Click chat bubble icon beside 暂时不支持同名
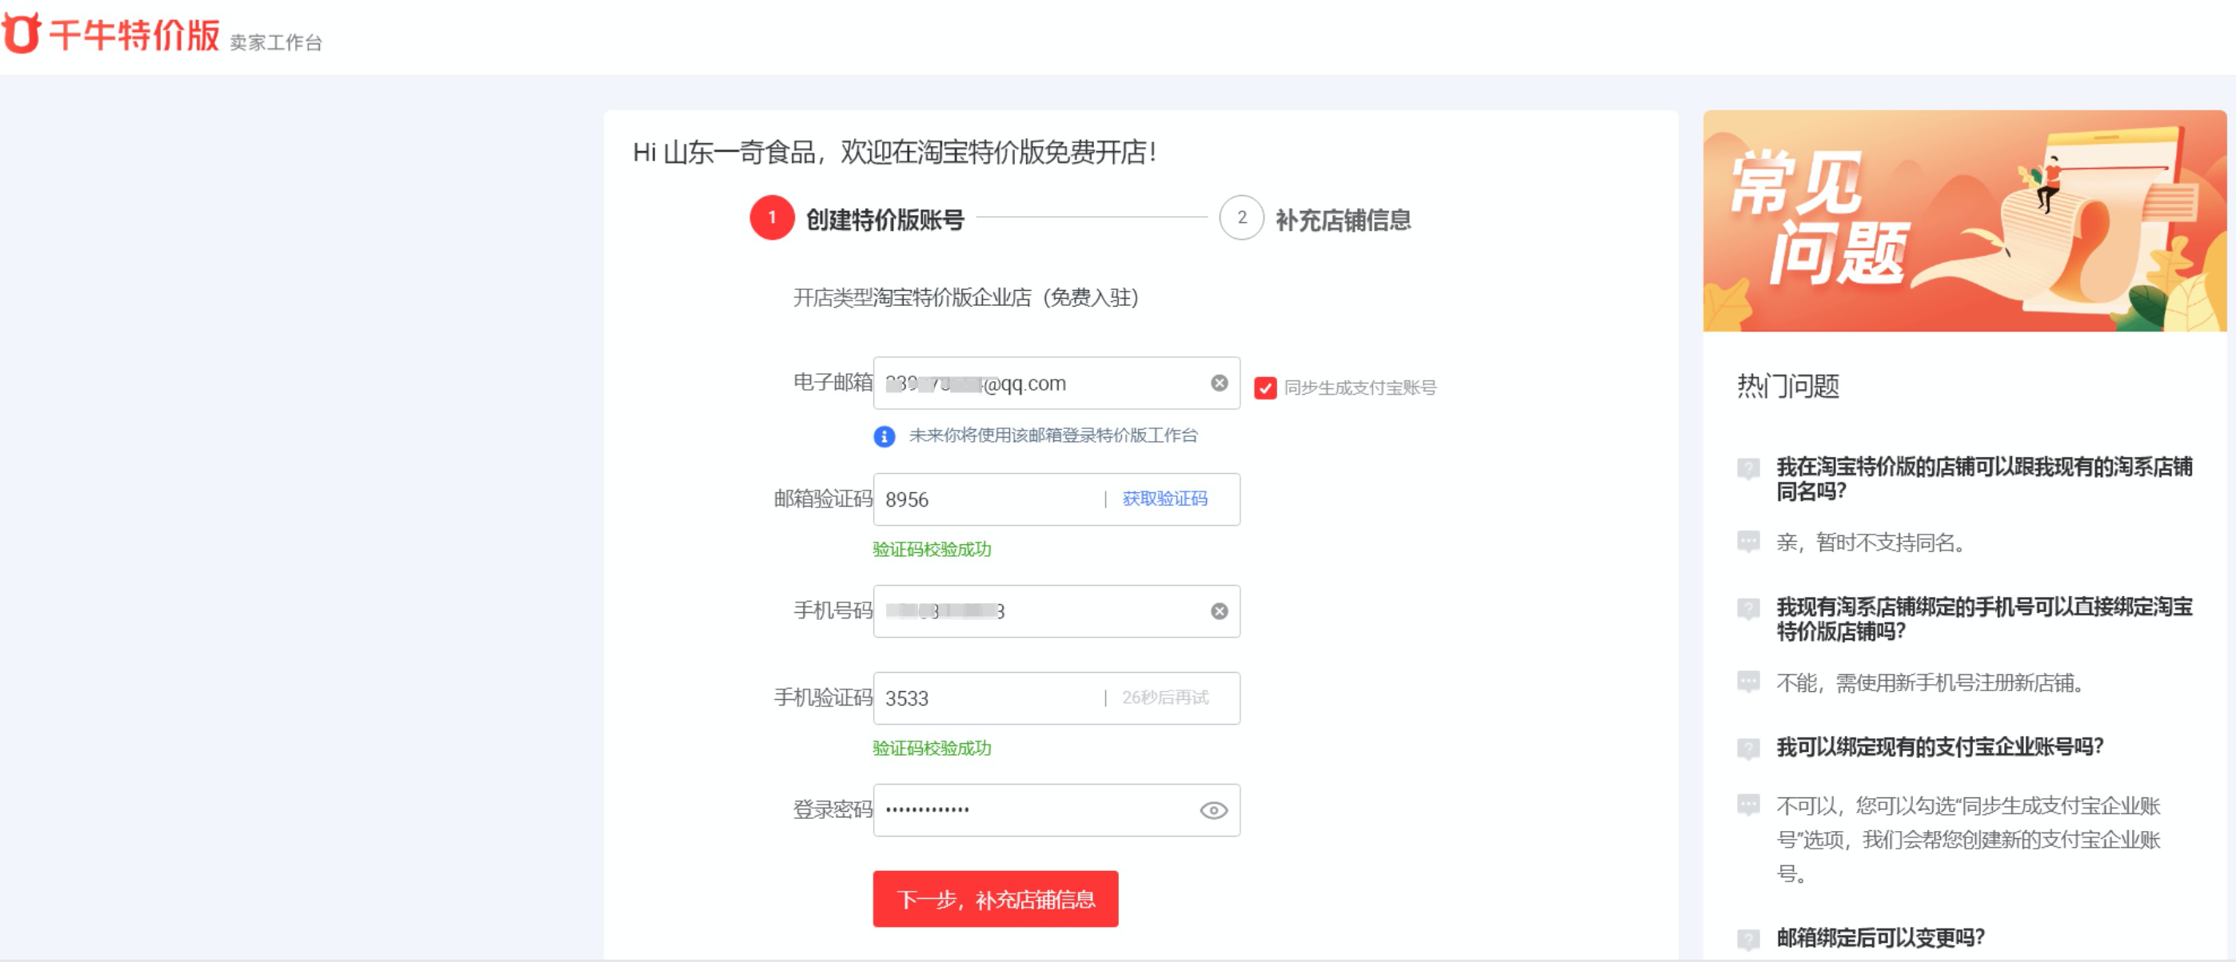The image size is (2236, 962). 1747,543
